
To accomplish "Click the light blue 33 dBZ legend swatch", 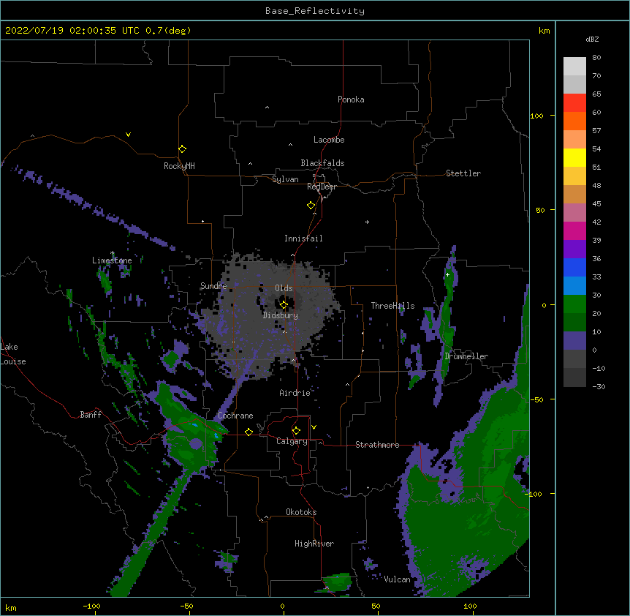I will [574, 285].
